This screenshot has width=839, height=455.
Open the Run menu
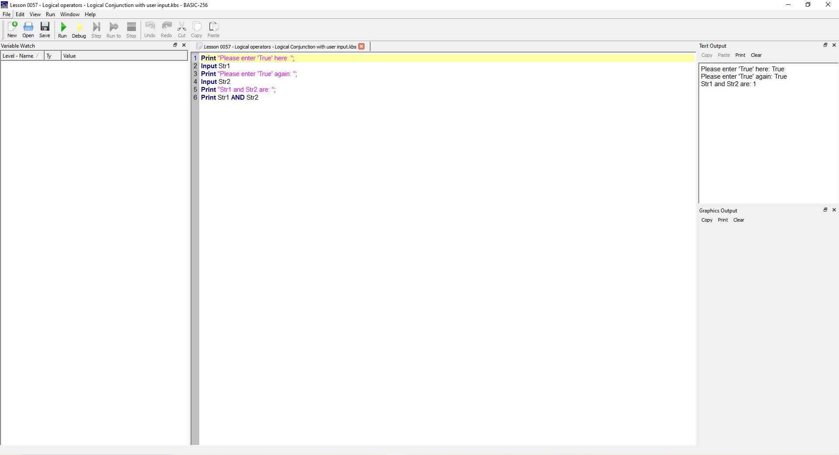[50, 14]
